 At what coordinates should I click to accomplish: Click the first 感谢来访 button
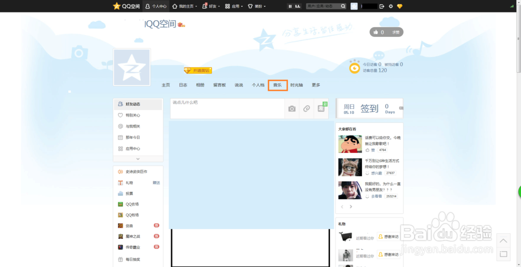pos(389,236)
